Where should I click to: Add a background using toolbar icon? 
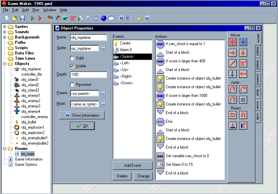click(65, 18)
